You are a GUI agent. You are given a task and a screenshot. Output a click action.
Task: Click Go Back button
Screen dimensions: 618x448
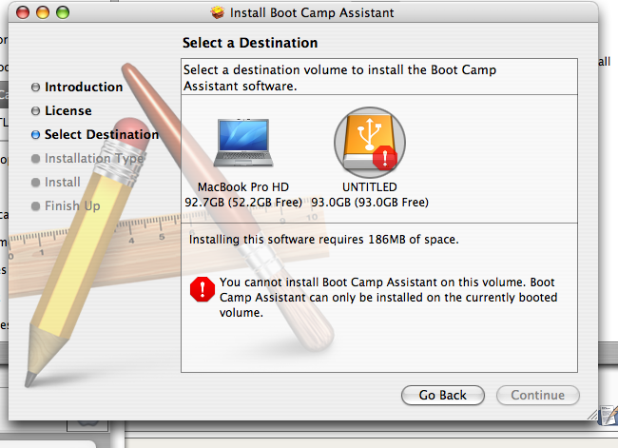tap(443, 395)
